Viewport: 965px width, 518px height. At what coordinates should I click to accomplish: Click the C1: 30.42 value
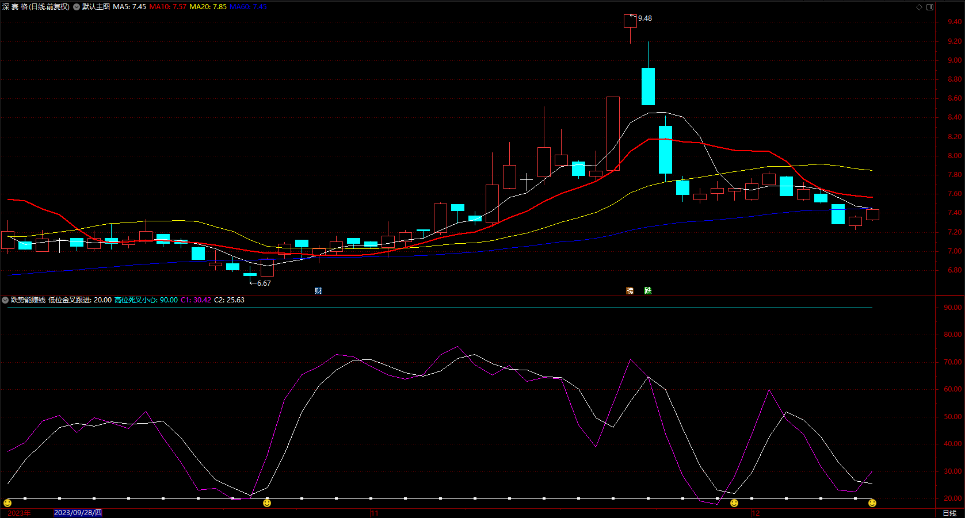196,300
